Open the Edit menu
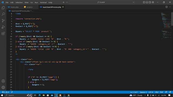 (12, 2)
